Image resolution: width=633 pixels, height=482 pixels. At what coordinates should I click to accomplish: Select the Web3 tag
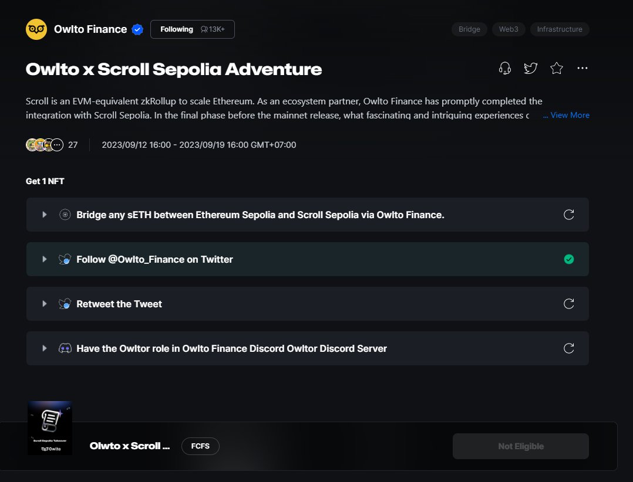509,29
